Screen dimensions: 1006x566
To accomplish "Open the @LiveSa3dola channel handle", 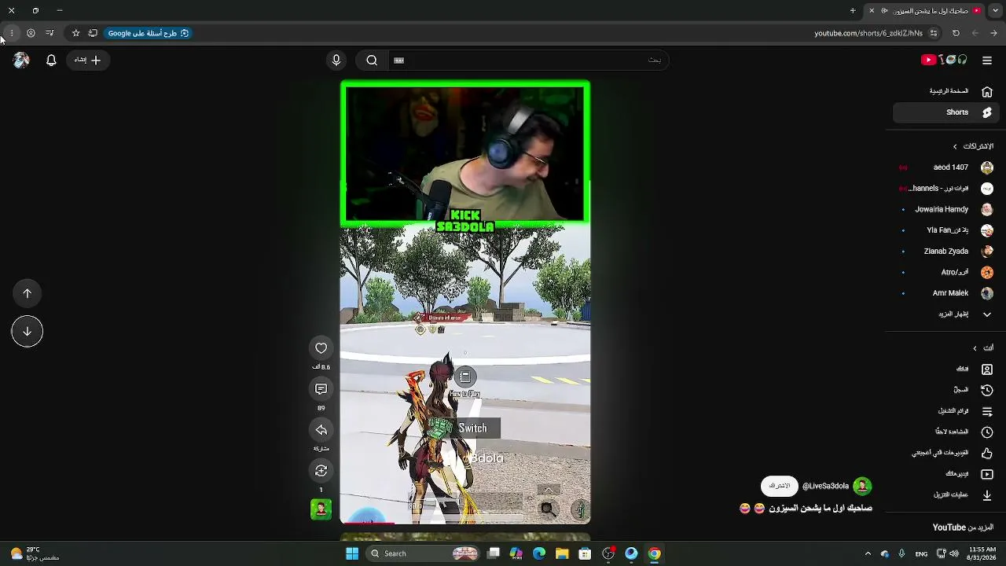I will [825, 487].
